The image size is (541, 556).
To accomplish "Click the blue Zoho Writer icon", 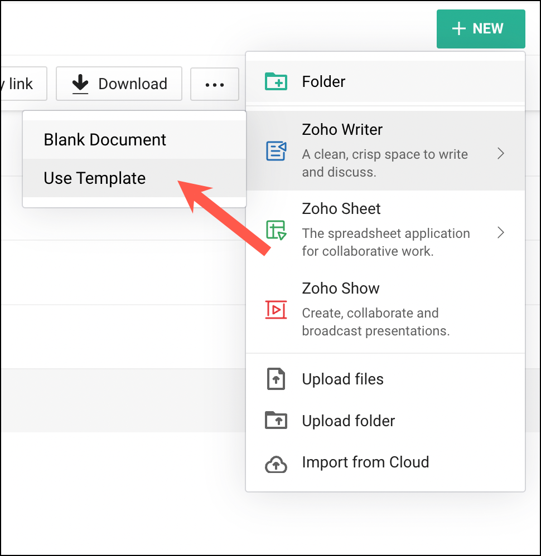I will click(x=276, y=151).
